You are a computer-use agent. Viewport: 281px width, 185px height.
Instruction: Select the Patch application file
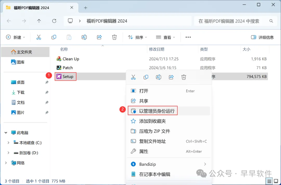65,68
